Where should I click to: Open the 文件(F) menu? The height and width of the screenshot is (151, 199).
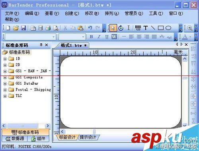[12, 13]
